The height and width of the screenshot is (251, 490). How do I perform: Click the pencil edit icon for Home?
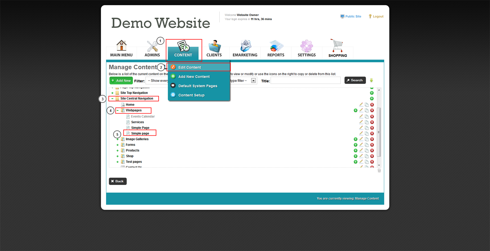(361, 105)
